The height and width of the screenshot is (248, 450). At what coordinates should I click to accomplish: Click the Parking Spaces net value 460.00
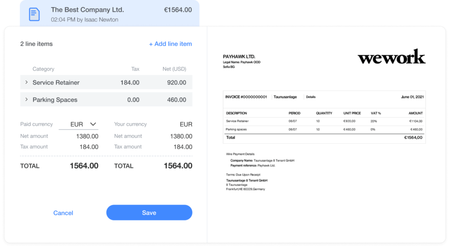pyautogui.click(x=177, y=100)
